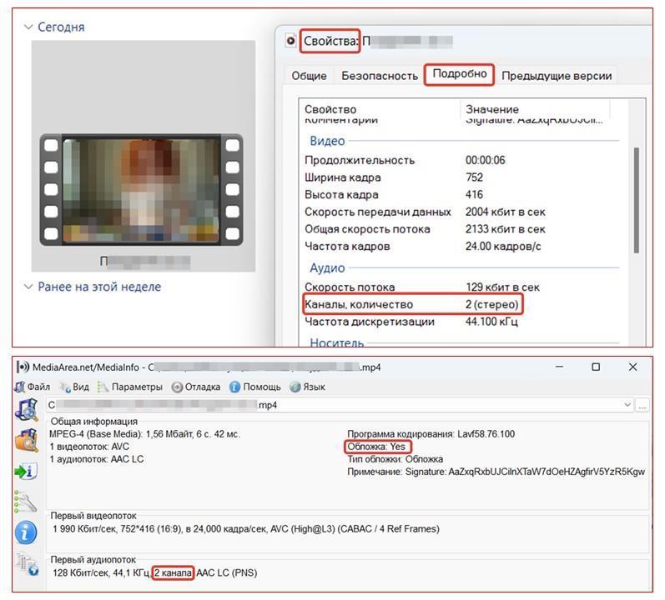The width and height of the screenshot is (665, 600).
Task: Click the scrollbar in the properties details list
Action: (x=637, y=200)
